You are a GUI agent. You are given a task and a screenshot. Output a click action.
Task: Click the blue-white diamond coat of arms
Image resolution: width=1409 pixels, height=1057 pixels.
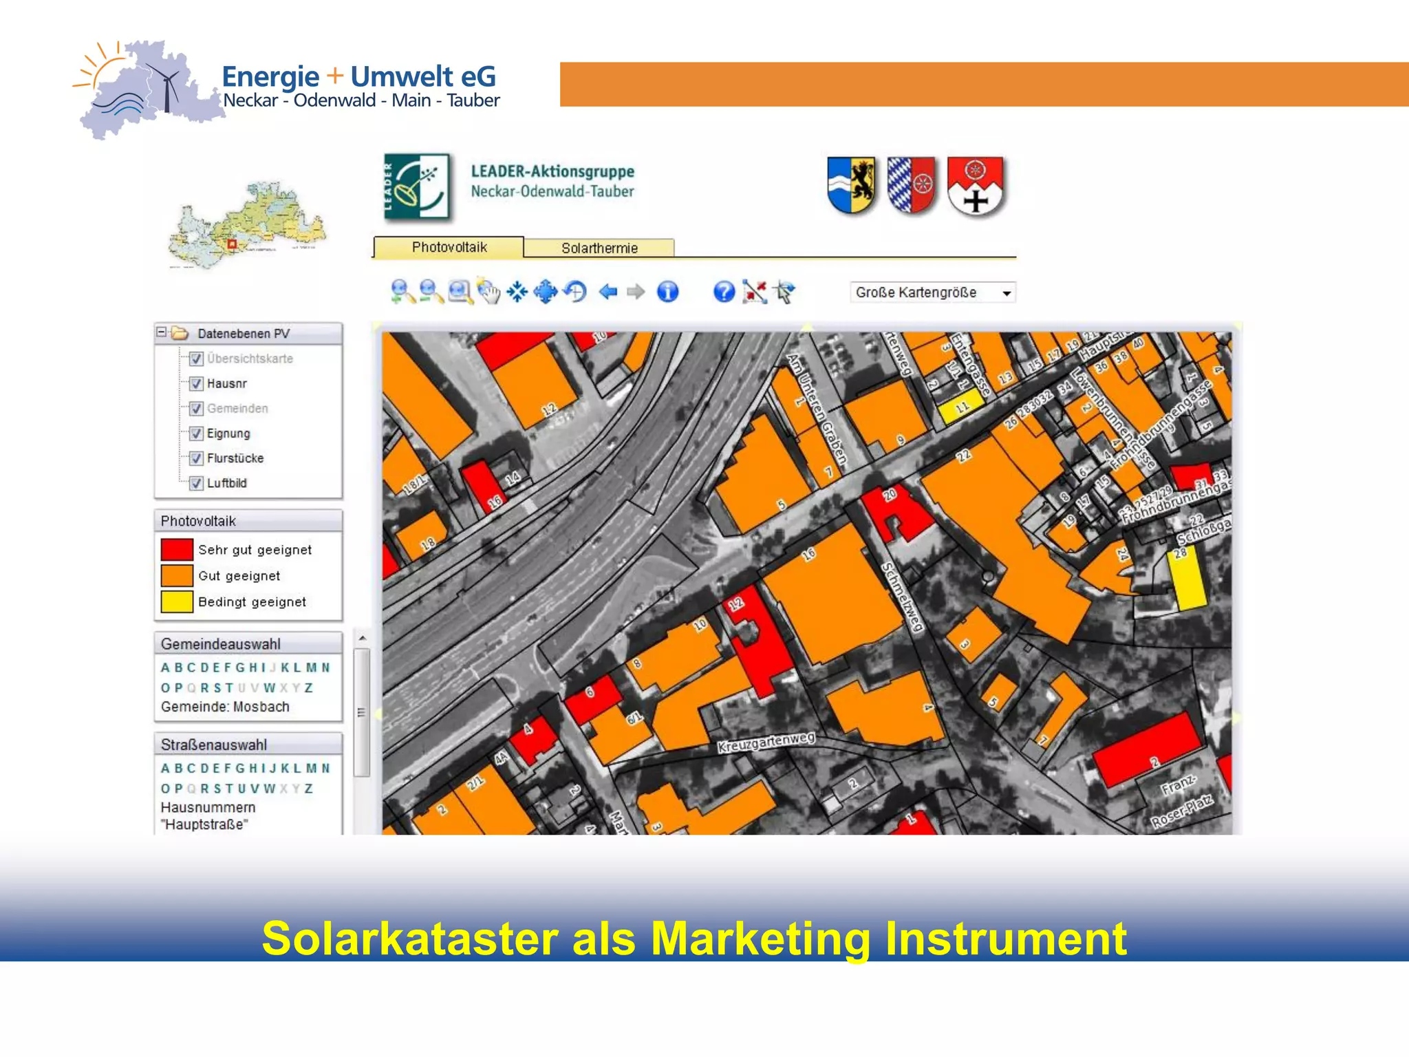pyautogui.click(x=912, y=184)
